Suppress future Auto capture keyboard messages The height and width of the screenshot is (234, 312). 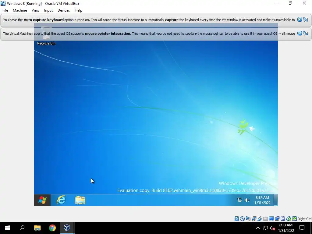[x=306, y=19]
